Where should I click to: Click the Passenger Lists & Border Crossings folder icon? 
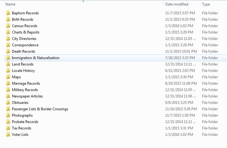[x=8, y=109]
